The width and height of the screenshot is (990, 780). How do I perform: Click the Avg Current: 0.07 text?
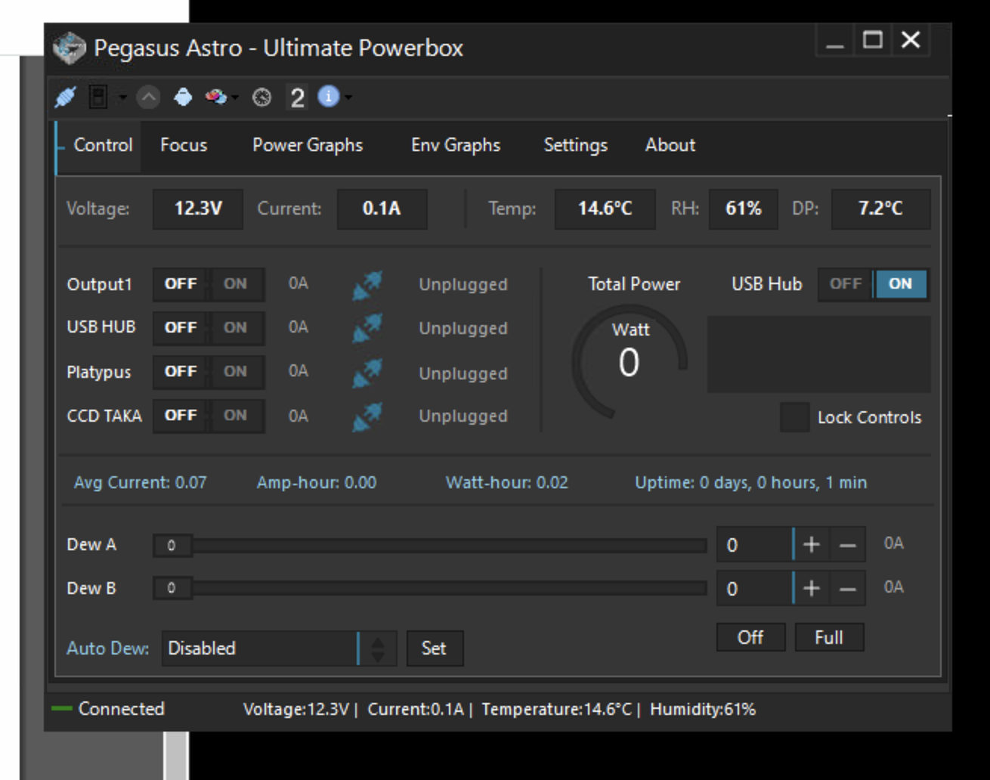[x=140, y=483]
